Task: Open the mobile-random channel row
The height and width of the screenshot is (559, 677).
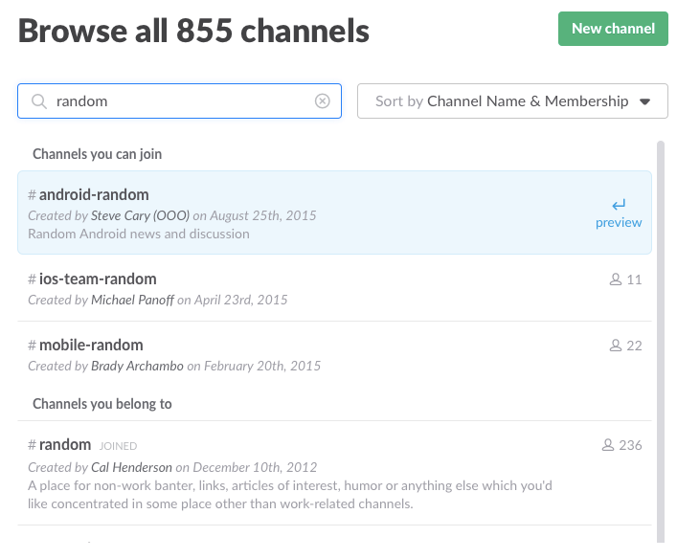Action: (x=91, y=346)
